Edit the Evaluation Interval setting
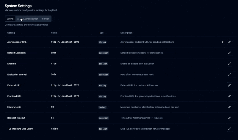Screen dimensions: 238x140 point(229,75)
